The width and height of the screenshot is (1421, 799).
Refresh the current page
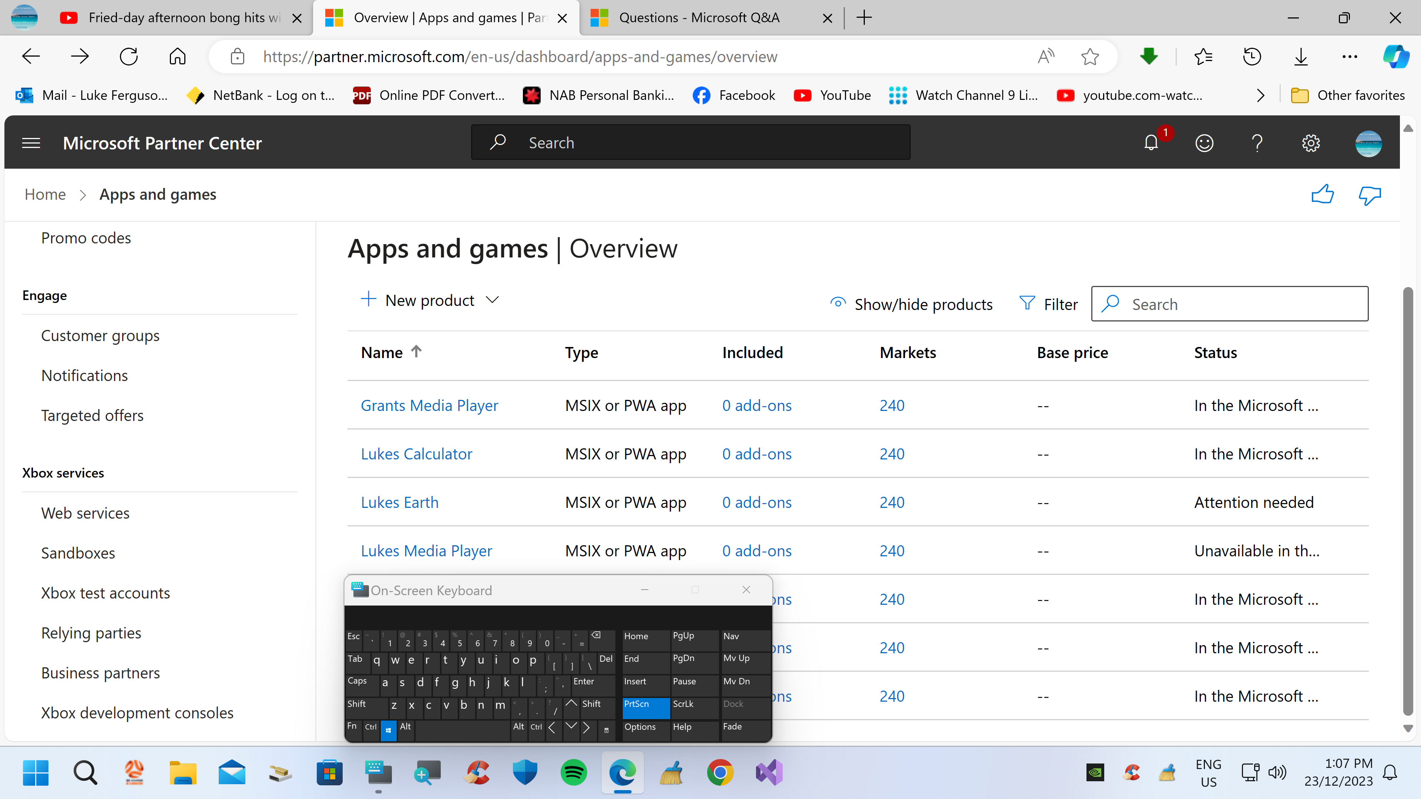[x=128, y=56]
